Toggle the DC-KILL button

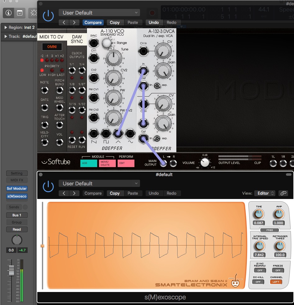tap(258, 282)
